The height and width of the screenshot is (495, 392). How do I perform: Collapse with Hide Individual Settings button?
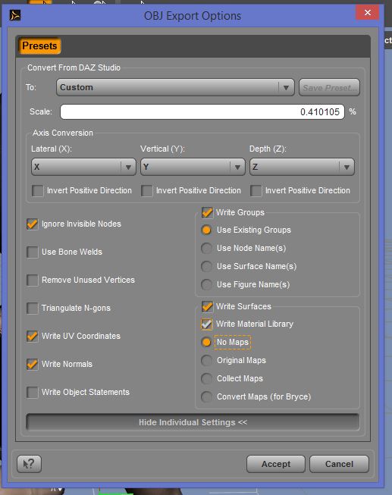[x=193, y=422]
